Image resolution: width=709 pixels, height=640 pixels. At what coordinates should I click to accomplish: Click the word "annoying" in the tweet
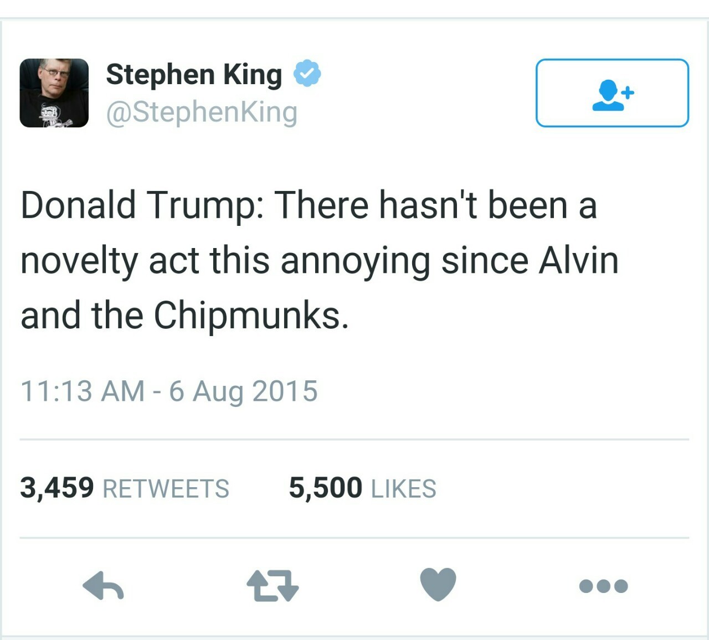355,260
